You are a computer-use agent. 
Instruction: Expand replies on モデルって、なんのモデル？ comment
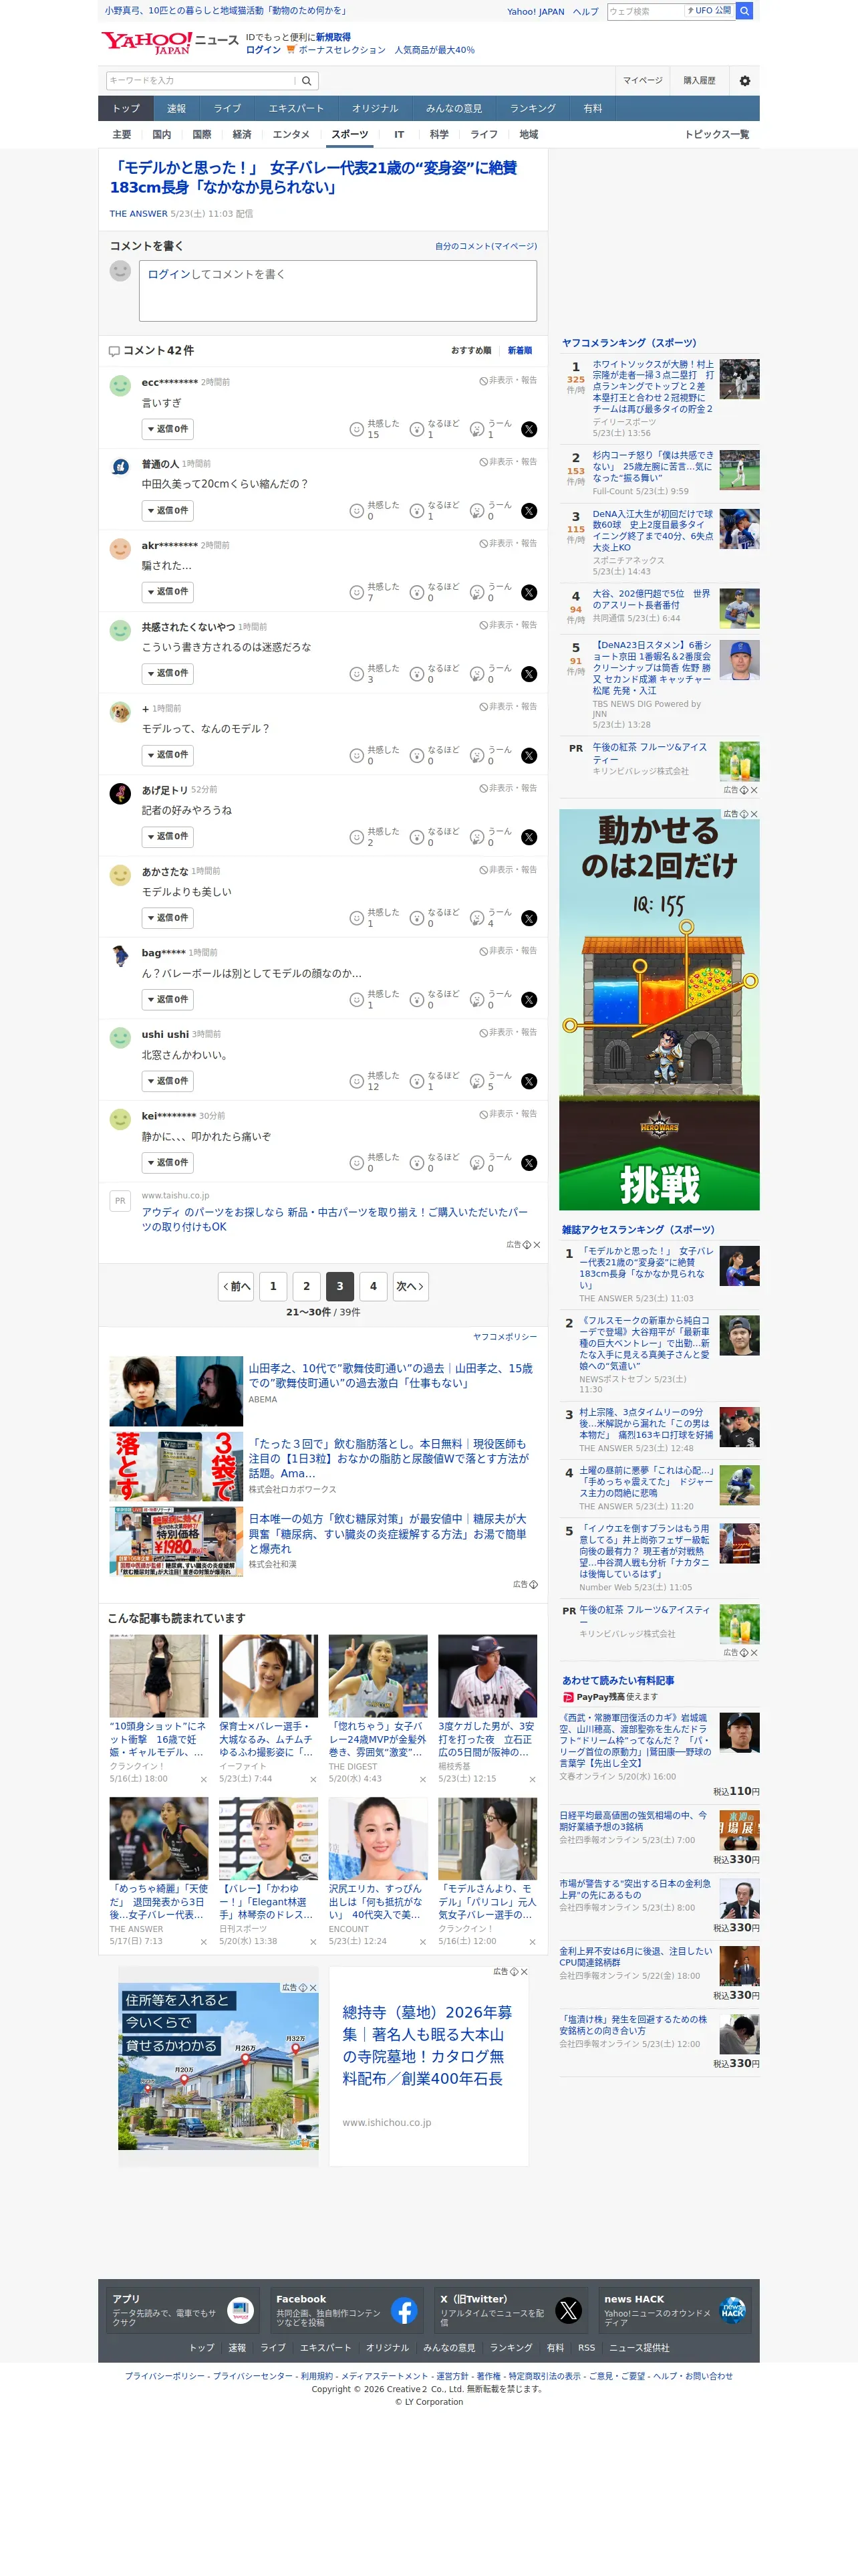coord(167,755)
